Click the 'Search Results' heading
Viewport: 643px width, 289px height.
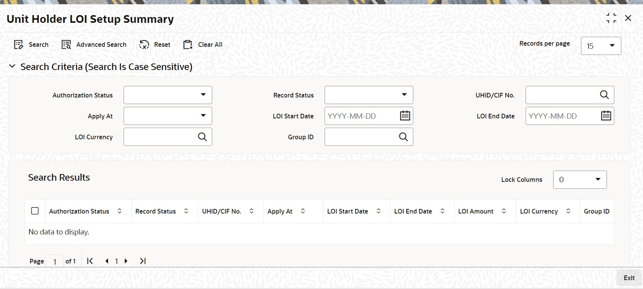coord(59,177)
